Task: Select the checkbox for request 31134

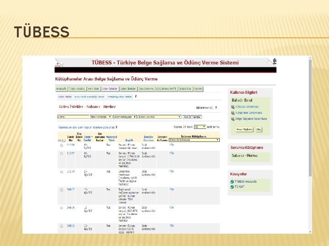Action: [62, 172]
